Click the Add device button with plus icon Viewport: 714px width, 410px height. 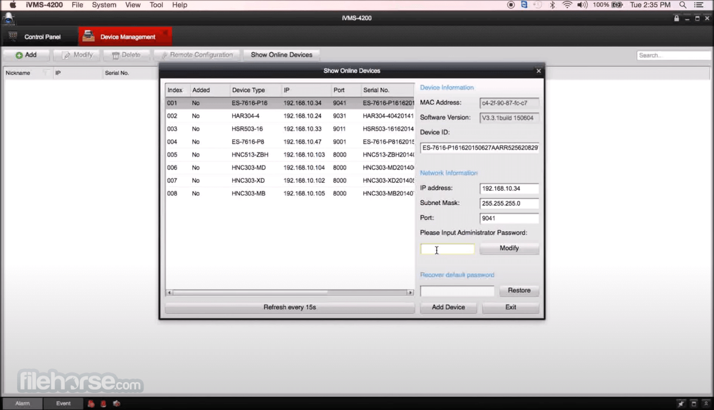(26, 55)
